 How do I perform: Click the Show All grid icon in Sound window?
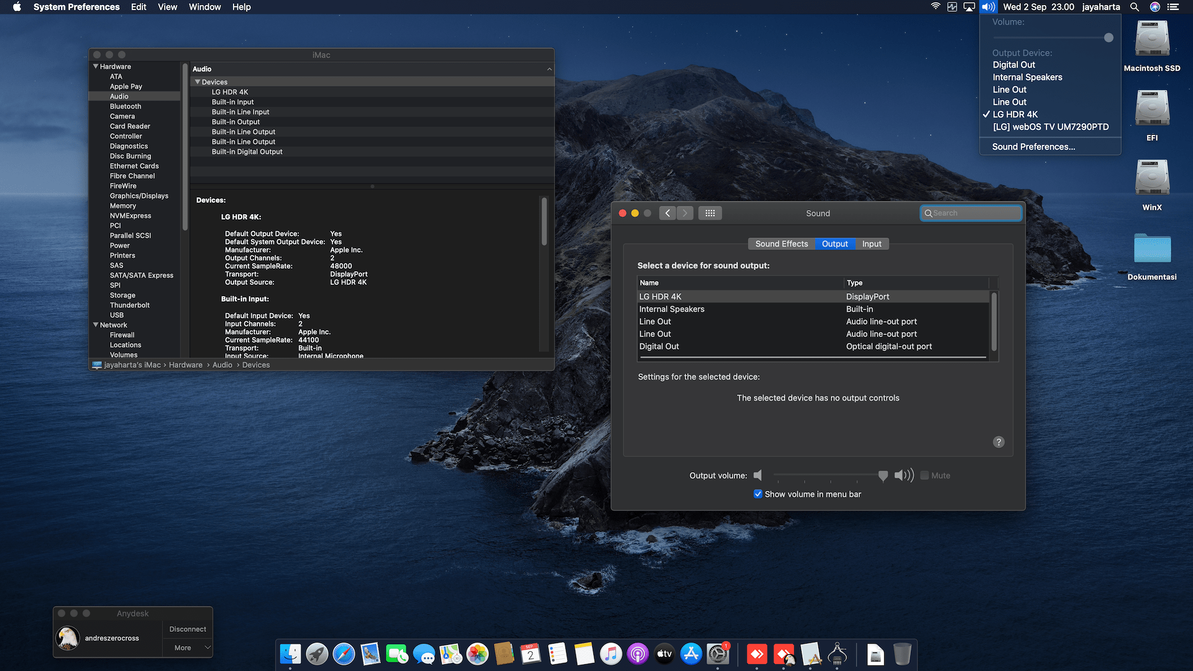click(x=710, y=212)
